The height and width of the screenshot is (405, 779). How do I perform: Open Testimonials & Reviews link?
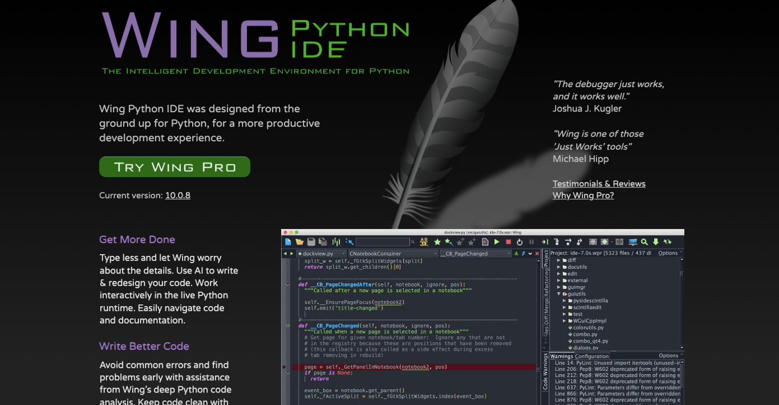tap(599, 183)
